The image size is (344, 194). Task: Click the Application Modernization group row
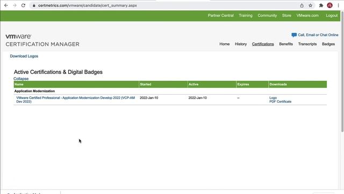tap(170, 91)
